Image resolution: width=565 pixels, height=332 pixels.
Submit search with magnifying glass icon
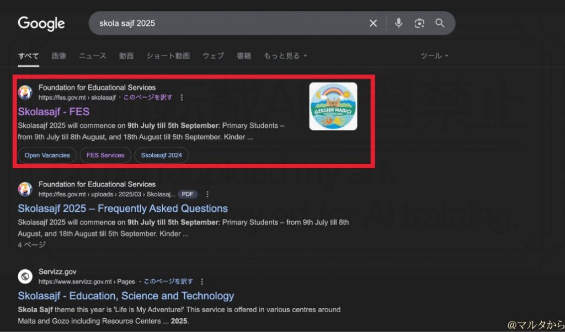pyautogui.click(x=440, y=23)
